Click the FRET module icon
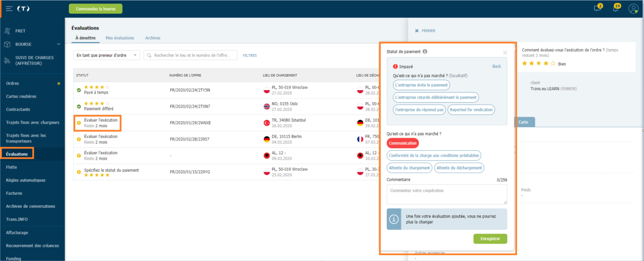 (x=7, y=31)
